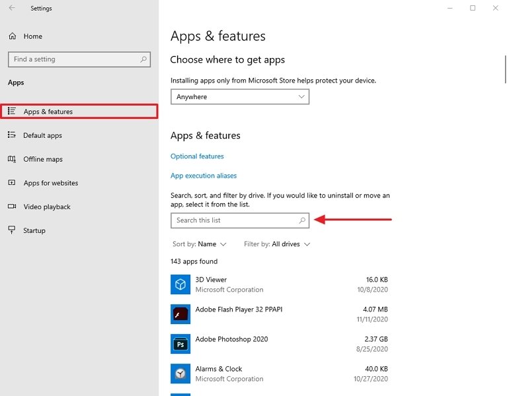
Task: Click the 3D Viewer app icon
Action: (180, 284)
